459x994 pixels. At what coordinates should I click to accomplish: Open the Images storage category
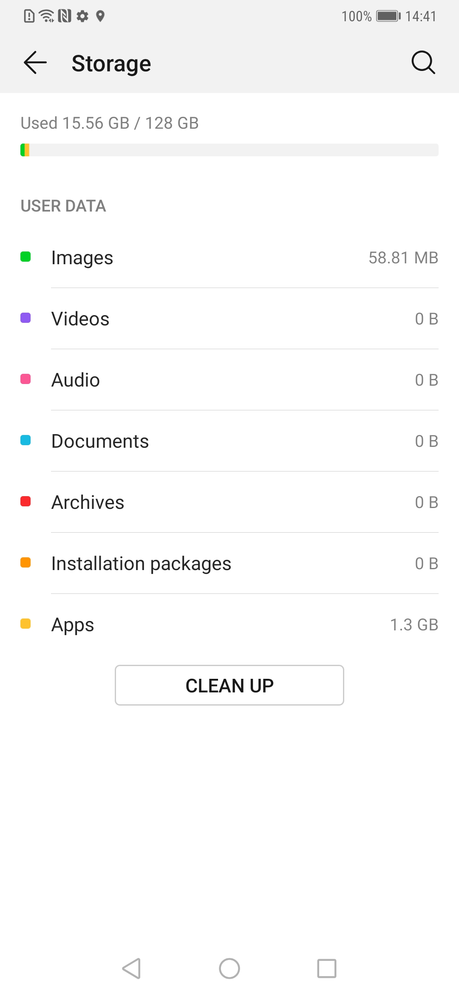click(x=229, y=257)
